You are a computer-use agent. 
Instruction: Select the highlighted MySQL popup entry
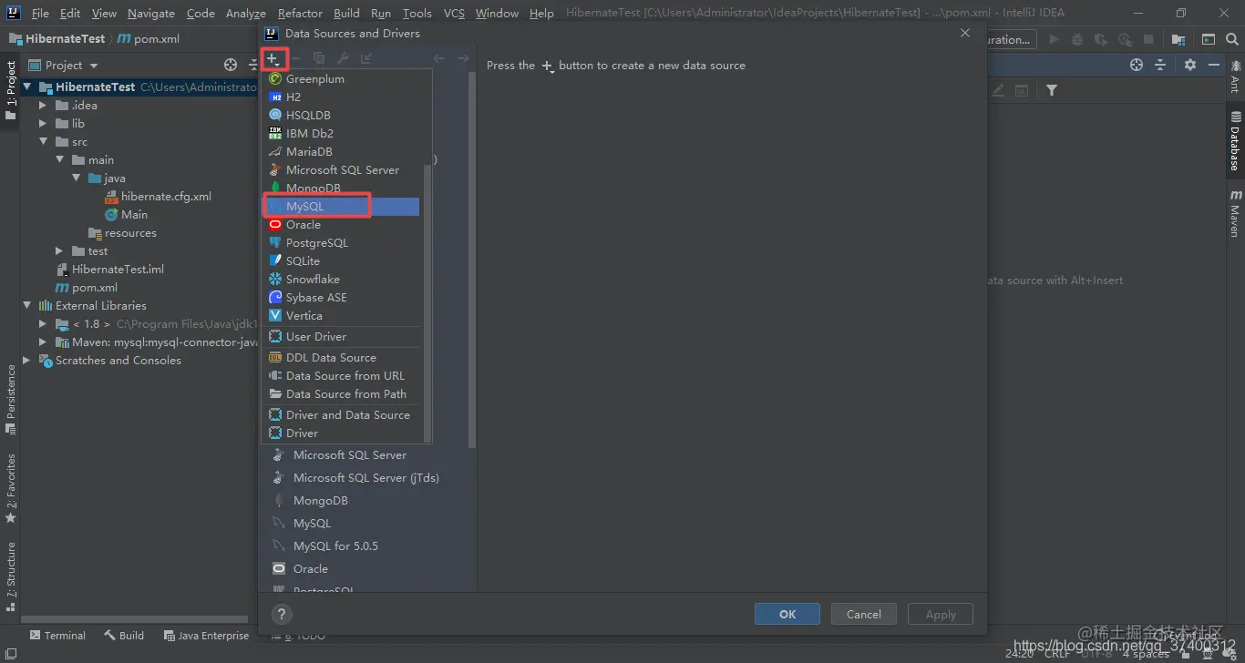[342, 207]
